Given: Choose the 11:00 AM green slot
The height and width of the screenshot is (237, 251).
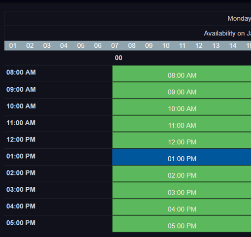Looking at the screenshot, I should [182, 124].
